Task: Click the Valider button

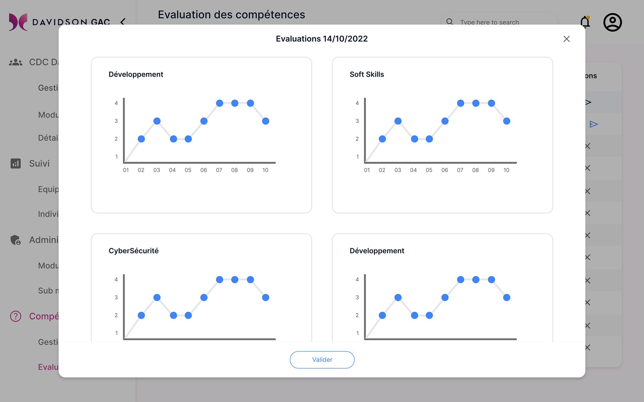Action: click(322, 359)
